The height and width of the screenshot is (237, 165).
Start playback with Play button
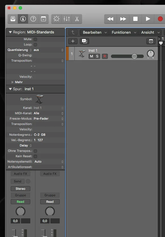click(148, 19)
